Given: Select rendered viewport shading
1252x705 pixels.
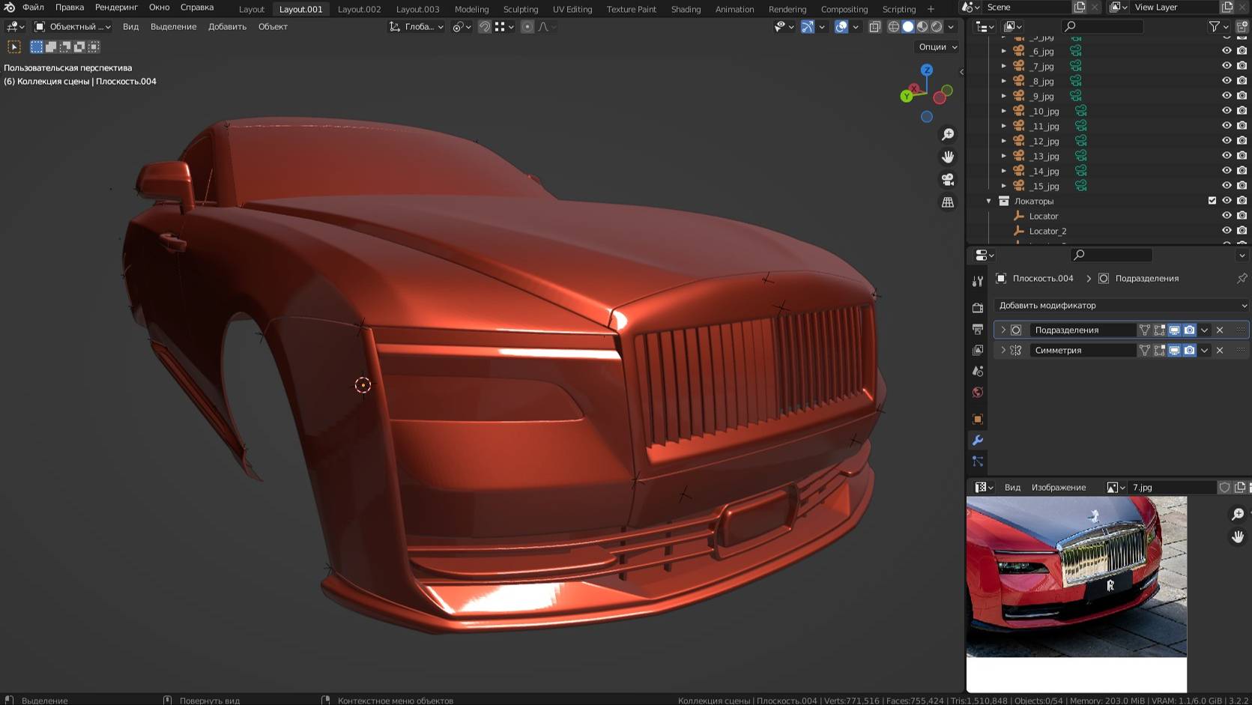Looking at the screenshot, I should [937, 26].
